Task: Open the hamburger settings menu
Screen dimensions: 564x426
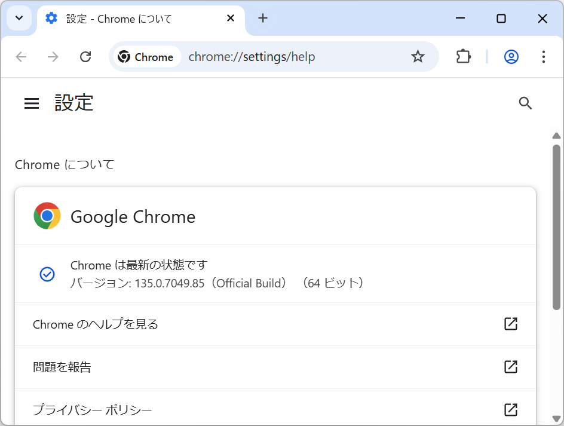Action: pos(31,103)
